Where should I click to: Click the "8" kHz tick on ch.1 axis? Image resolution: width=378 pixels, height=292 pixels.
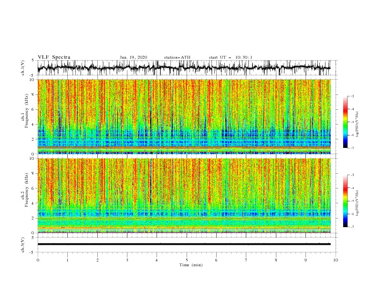pos(33,94)
